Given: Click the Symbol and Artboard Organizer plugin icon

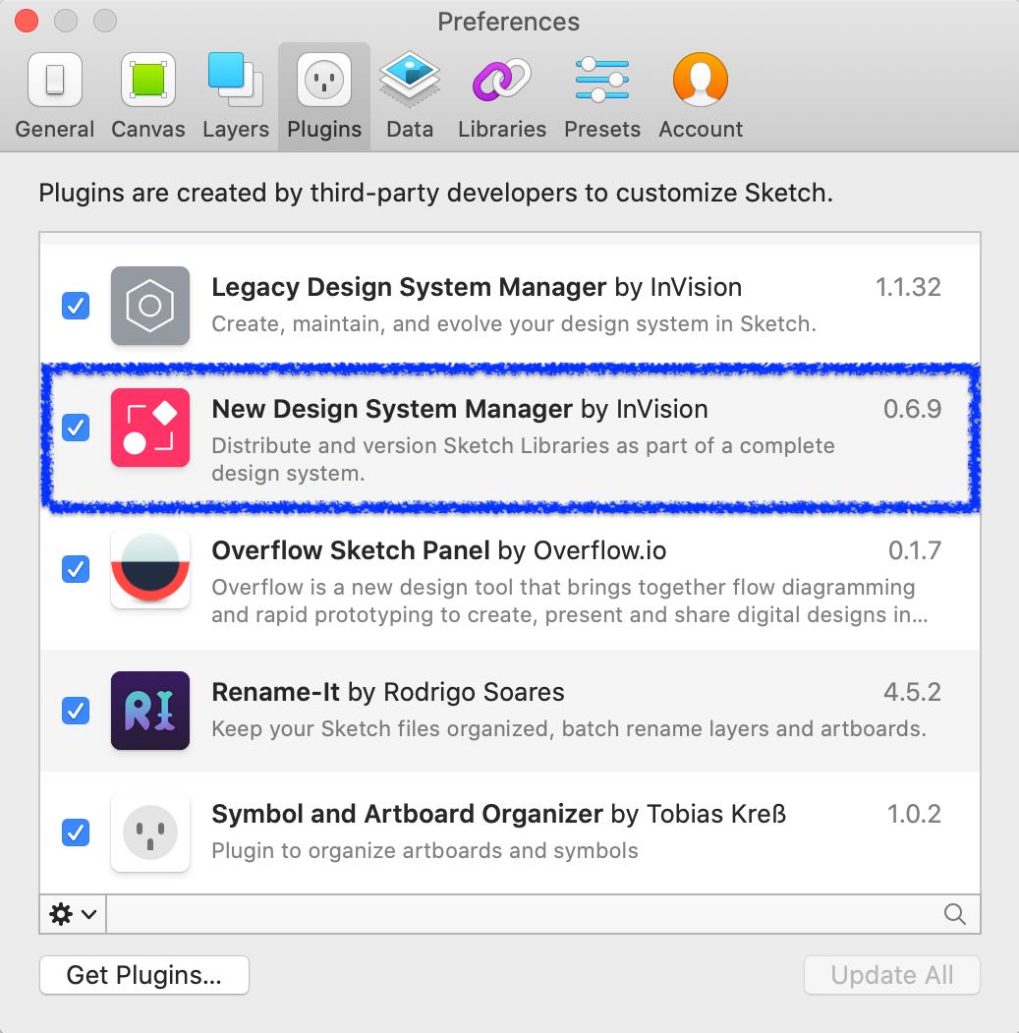Looking at the screenshot, I should (150, 832).
